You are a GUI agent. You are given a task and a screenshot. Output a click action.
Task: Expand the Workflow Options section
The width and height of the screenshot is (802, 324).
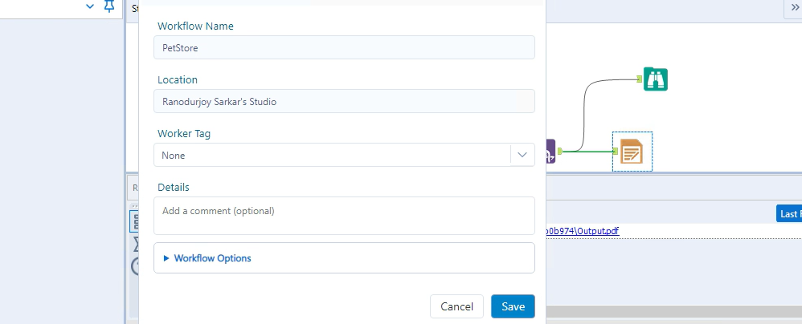tap(212, 258)
